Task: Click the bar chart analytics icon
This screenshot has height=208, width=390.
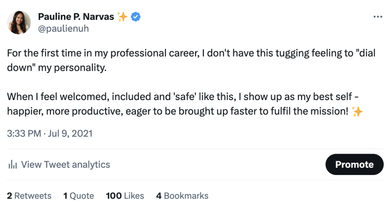Action: click(13, 165)
